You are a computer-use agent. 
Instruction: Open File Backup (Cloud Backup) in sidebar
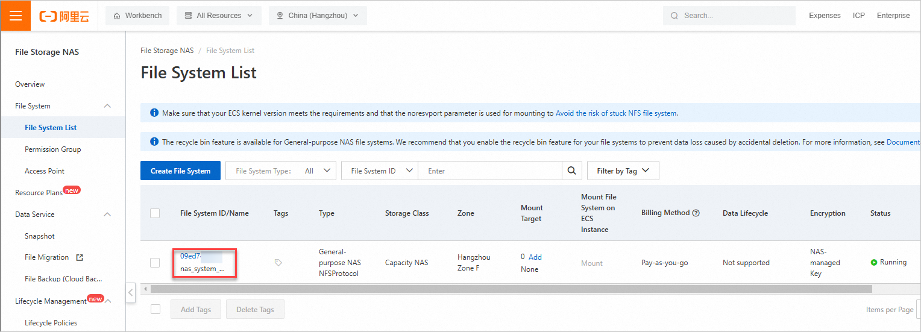point(63,279)
